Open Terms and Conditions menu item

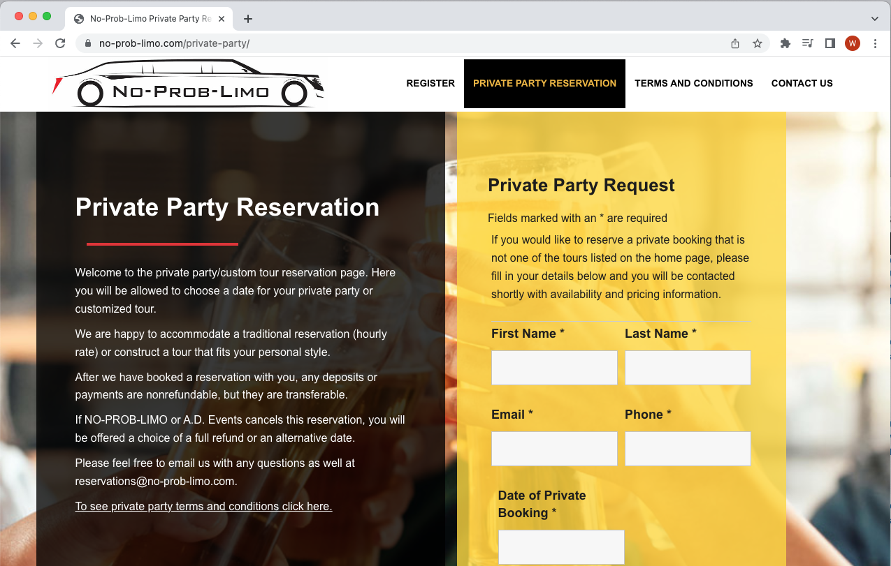(694, 83)
